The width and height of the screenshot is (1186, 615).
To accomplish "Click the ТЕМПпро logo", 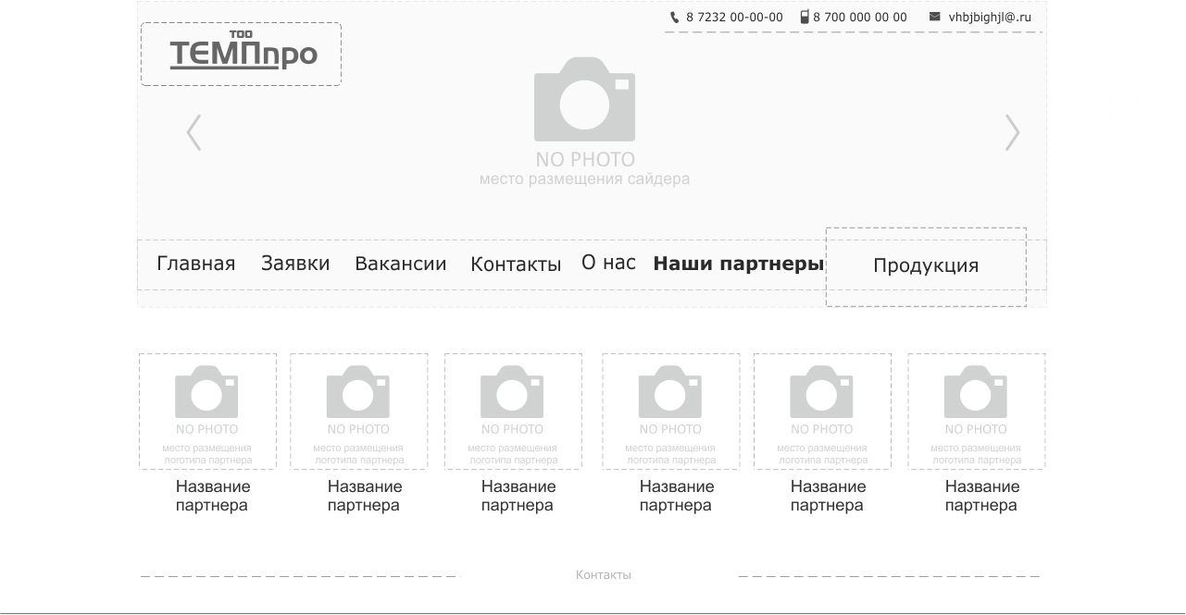I will [x=242, y=54].
